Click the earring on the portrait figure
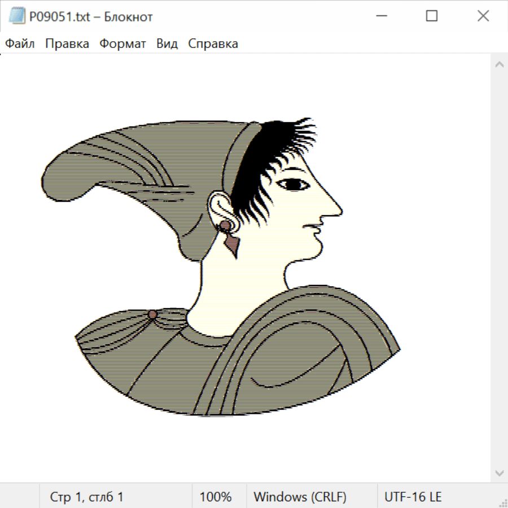508x508 pixels. tap(231, 242)
